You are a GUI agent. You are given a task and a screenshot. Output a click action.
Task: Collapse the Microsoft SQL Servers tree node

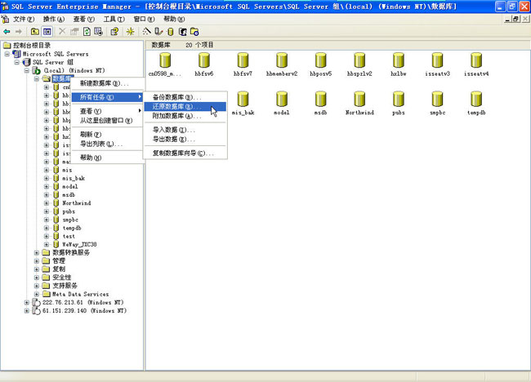pyautogui.click(x=7, y=54)
